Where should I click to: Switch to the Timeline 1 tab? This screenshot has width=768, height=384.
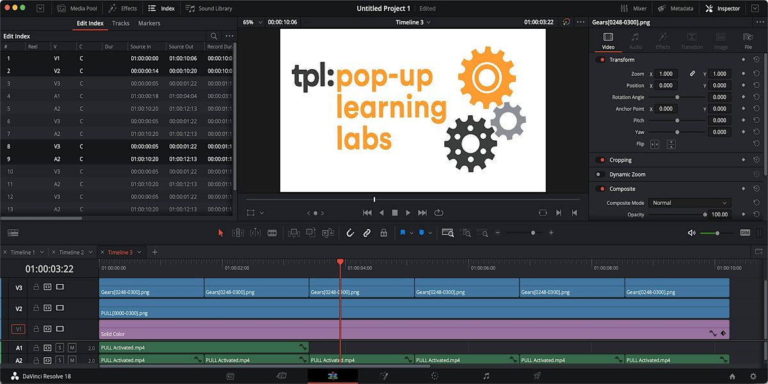pos(22,252)
